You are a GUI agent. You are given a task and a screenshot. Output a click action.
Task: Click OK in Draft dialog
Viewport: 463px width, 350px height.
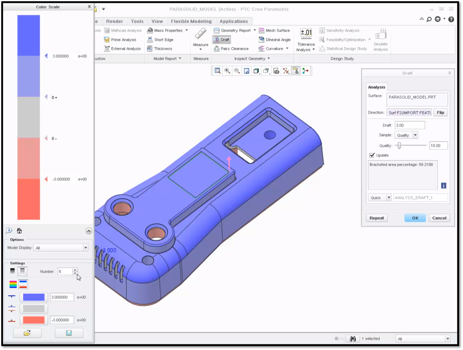point(415,218)
